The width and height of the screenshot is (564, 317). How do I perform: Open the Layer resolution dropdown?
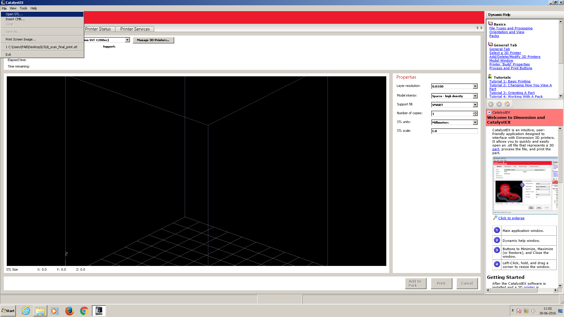[475, 86]
